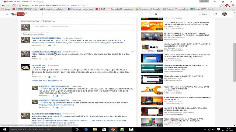The image size is (236, 132).
Task: Open the Facebook bookmark
Action: pos(80,9)
